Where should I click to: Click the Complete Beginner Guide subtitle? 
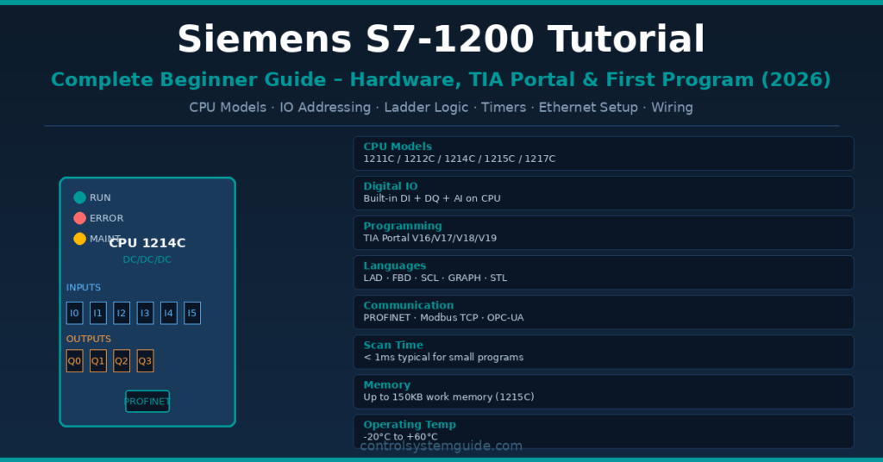[441, 79]
